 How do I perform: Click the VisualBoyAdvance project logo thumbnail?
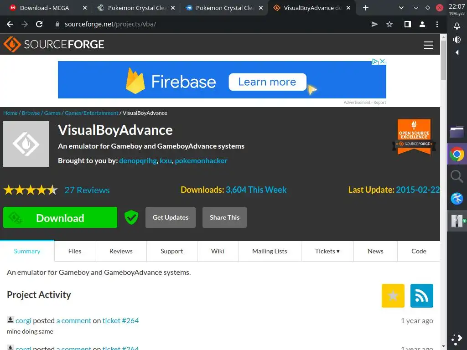(26, 144)
